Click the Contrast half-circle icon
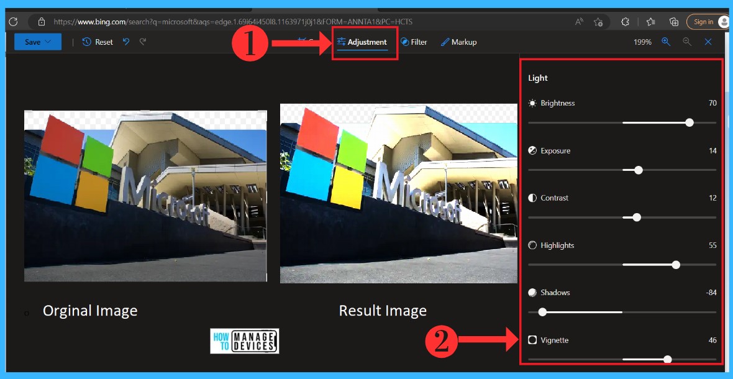Viewport: 733px width, 379px height. (532, 198)
